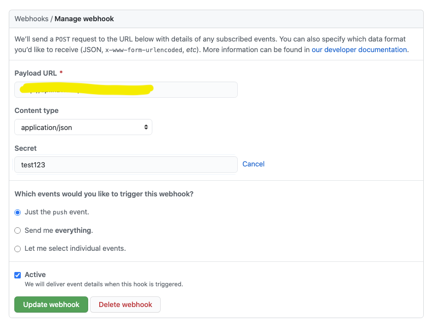This screenshot has width=433, height=325.
Task: Open 'our developer documentation' link
Action: (360, 50)
